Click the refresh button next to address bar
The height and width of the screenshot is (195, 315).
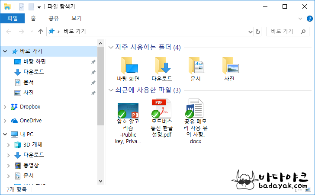258,32
